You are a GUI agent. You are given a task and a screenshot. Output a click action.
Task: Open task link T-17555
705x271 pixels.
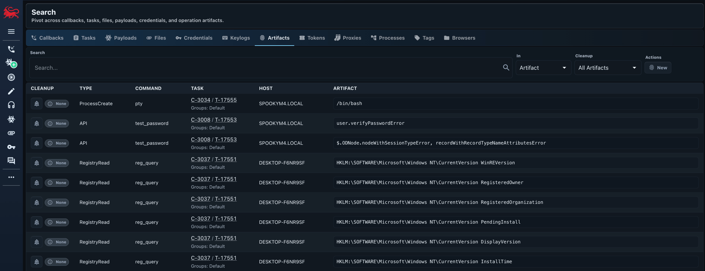(x=226, y=100)
